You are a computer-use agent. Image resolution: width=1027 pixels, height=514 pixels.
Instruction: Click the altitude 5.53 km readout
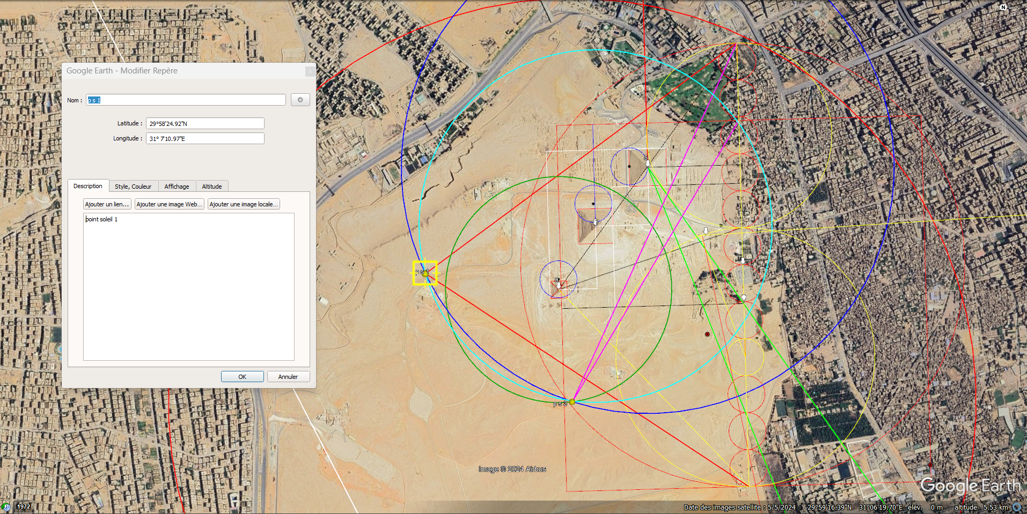[x=981, y=507]
